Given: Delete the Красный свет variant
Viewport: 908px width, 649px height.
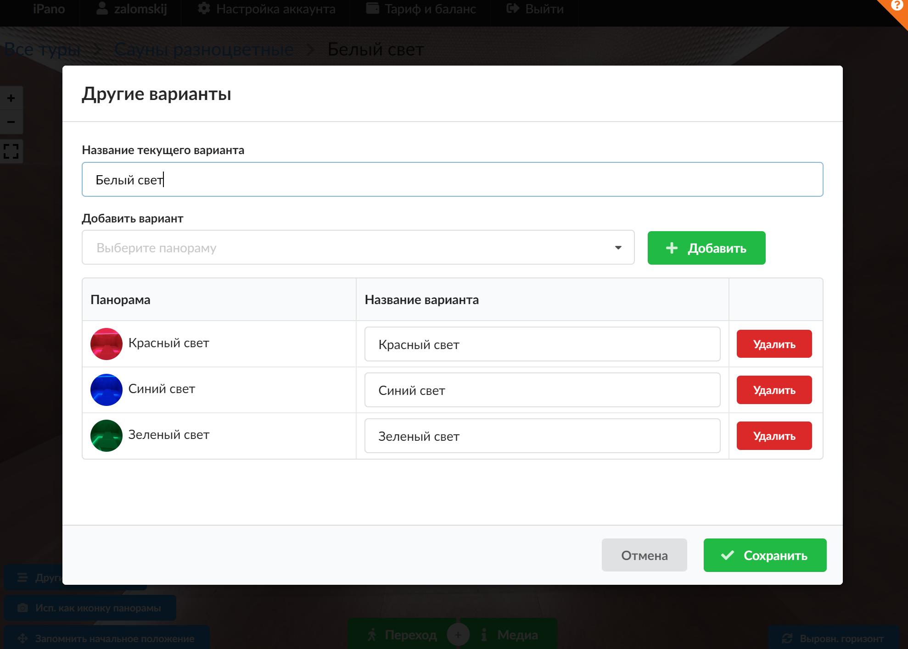Looking at the screenshot, I should tap(774, 344).
